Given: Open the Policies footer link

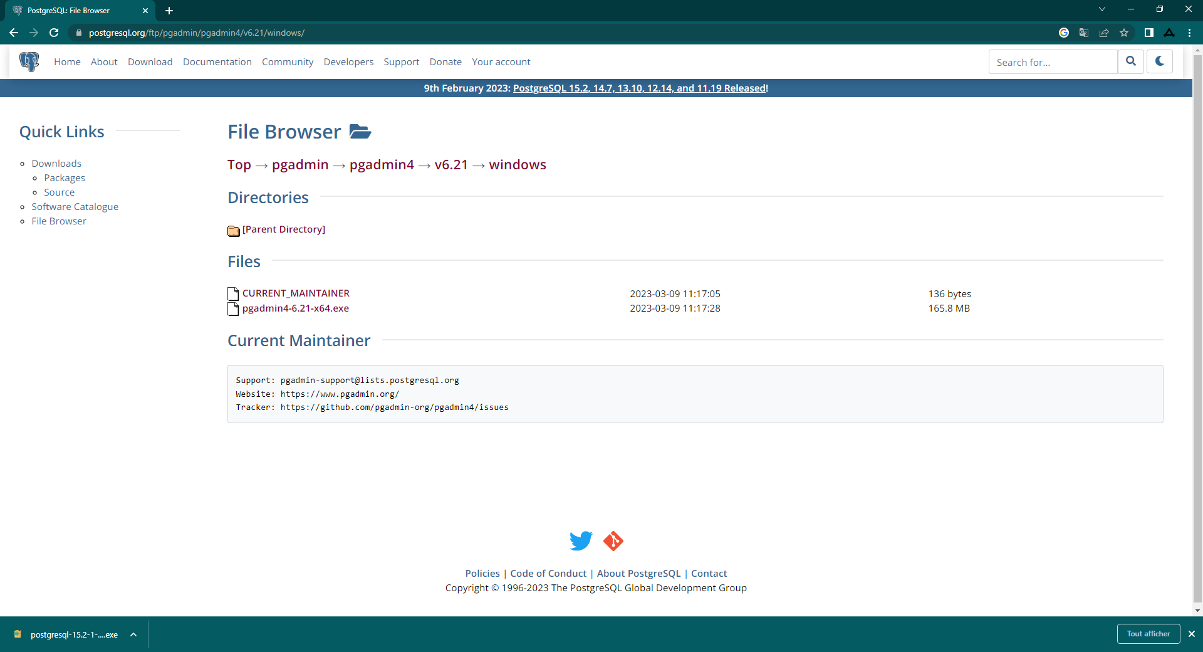Looking at the screenshot, I should point(482,573).
